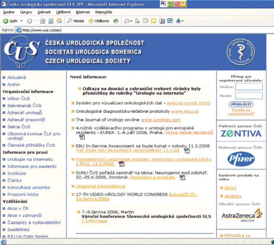Click the Forward navigation arrow icon

click(x=29, y=21)
